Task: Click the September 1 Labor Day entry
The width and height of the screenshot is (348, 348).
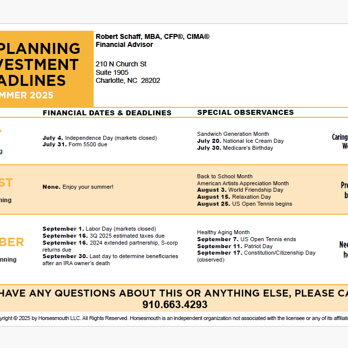Action: pyautogui.click(x=99, y=229)
